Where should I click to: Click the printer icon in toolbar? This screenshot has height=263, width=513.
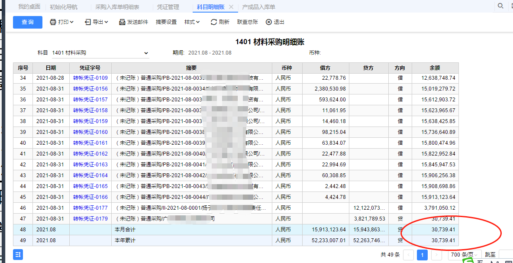pyautogui.click(x=53, y=22)
